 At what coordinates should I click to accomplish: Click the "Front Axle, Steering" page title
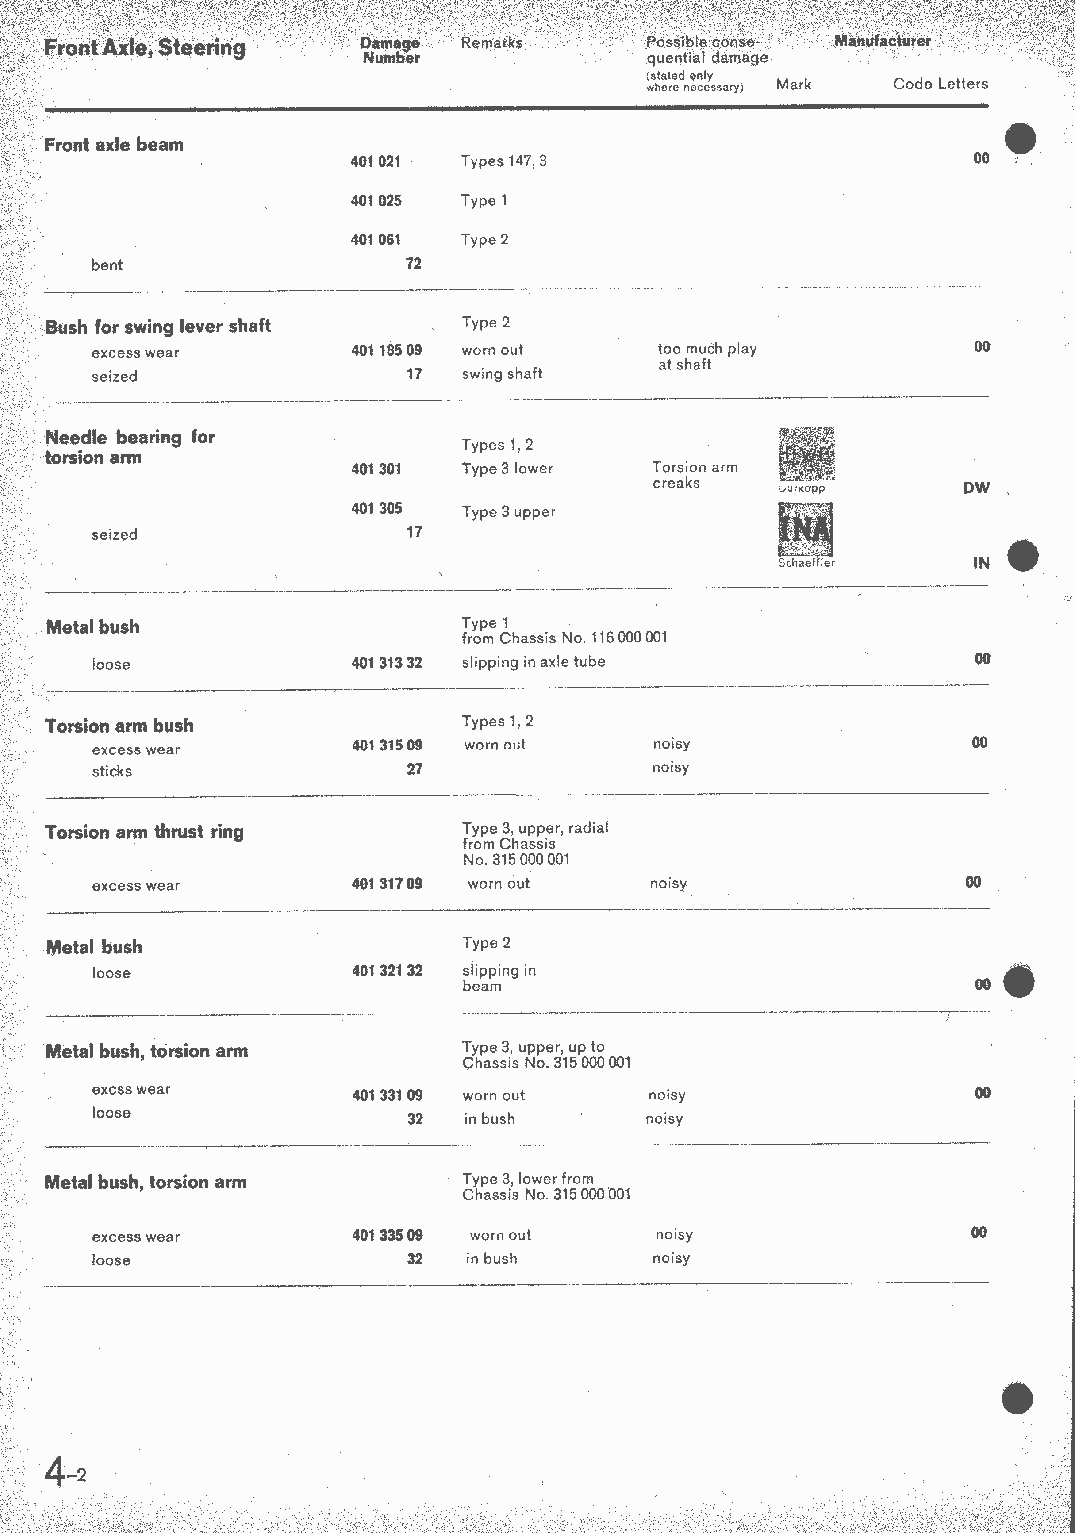[x=145, y=47]
